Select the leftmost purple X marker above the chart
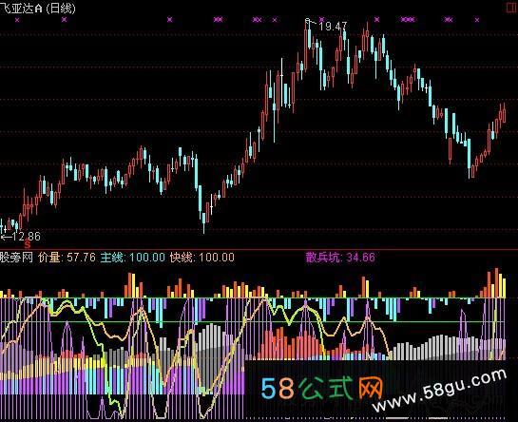The width and height of the screenshot is (518, 422). (17, 20)
